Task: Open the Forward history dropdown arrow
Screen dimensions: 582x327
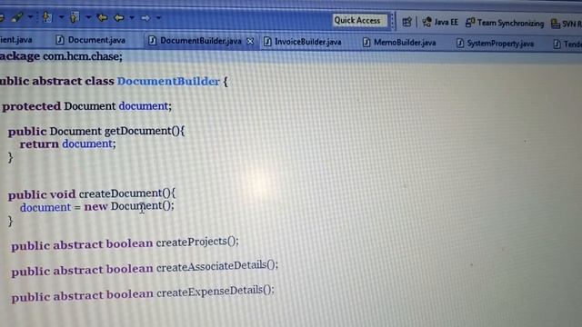Action: (x=158, y=18)
